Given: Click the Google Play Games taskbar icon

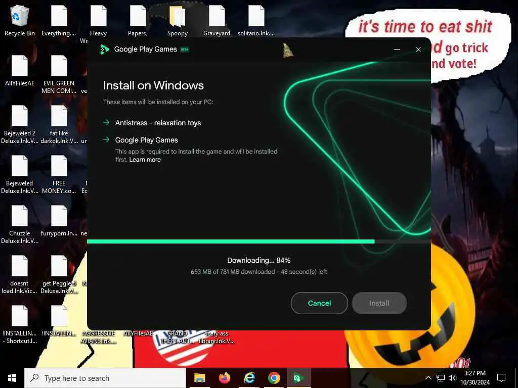Looking at the screenshot, I should [298, 378].
